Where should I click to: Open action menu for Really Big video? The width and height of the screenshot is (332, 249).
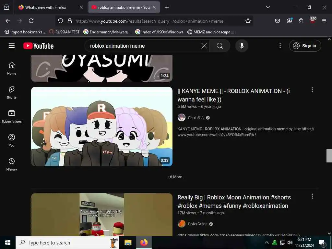[312, 196]
